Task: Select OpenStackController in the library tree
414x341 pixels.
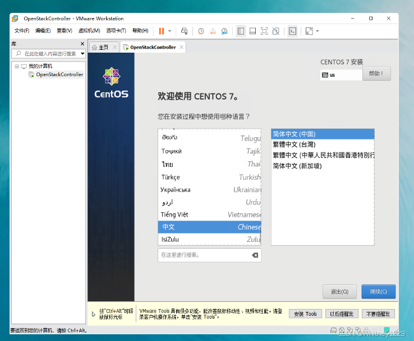Action: click(x=59, y=74)
